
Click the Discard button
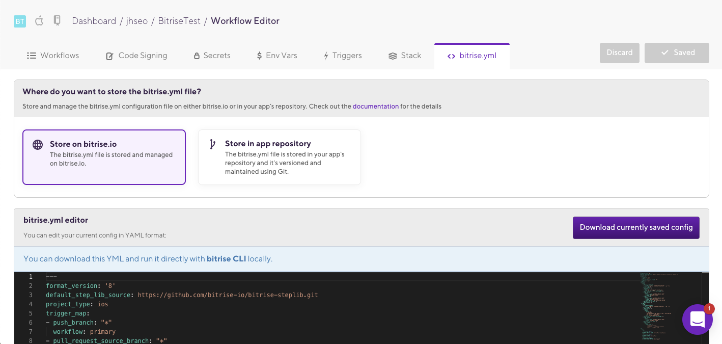pyautogui.click(x=620, y=52)
